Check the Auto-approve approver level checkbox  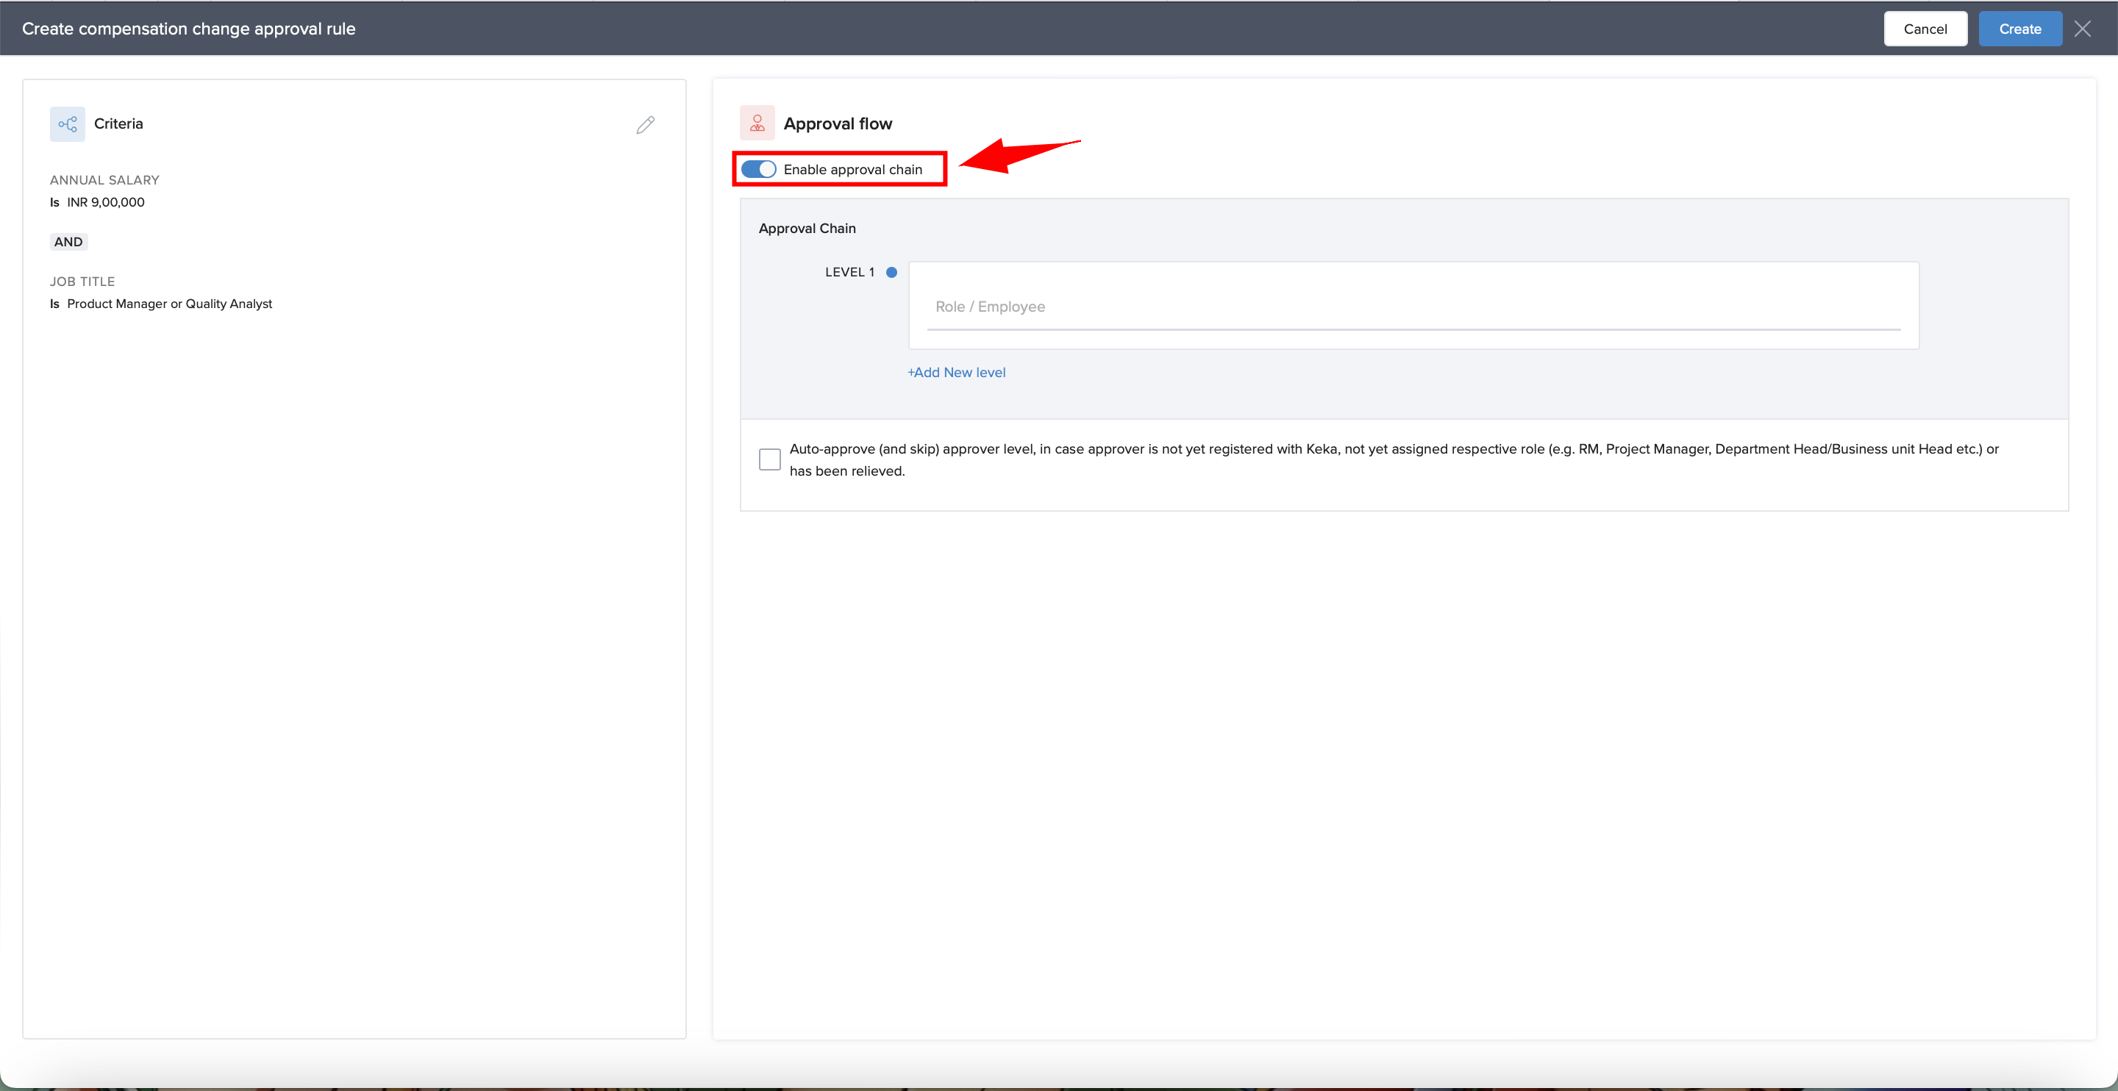[769, 459]
